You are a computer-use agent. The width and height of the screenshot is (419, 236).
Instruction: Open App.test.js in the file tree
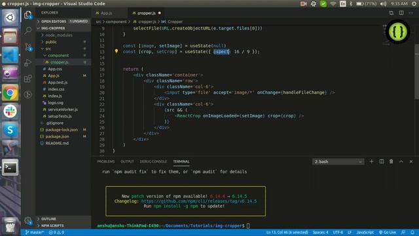point(64,83)
